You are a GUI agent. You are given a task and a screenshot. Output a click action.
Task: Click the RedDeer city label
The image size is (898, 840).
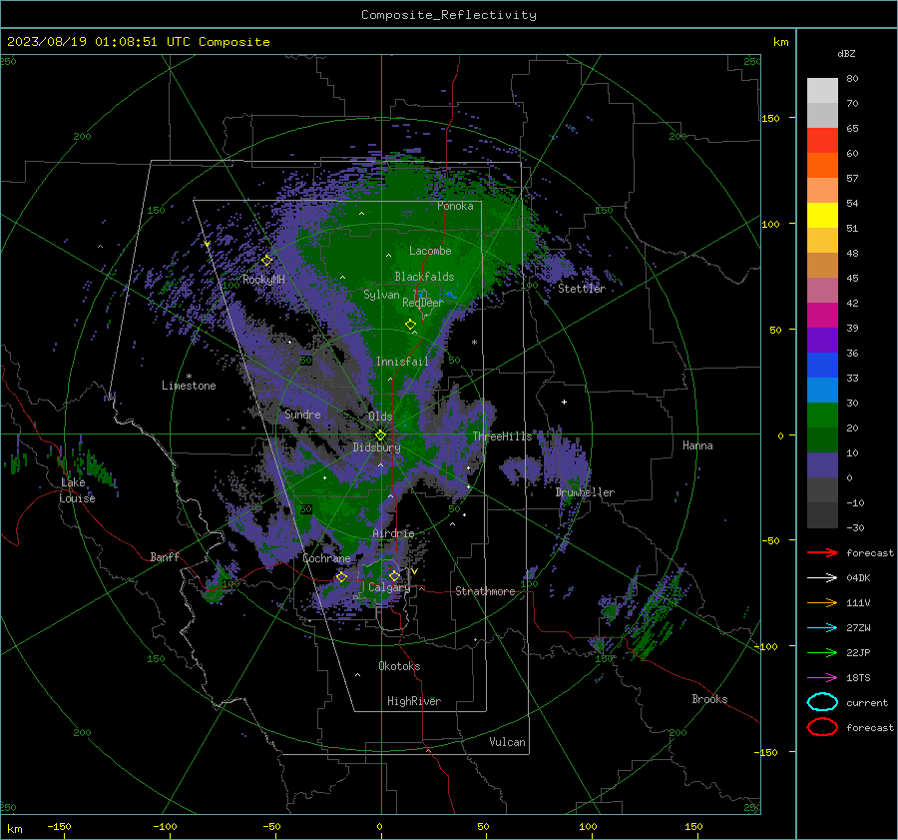click(423, 303)
